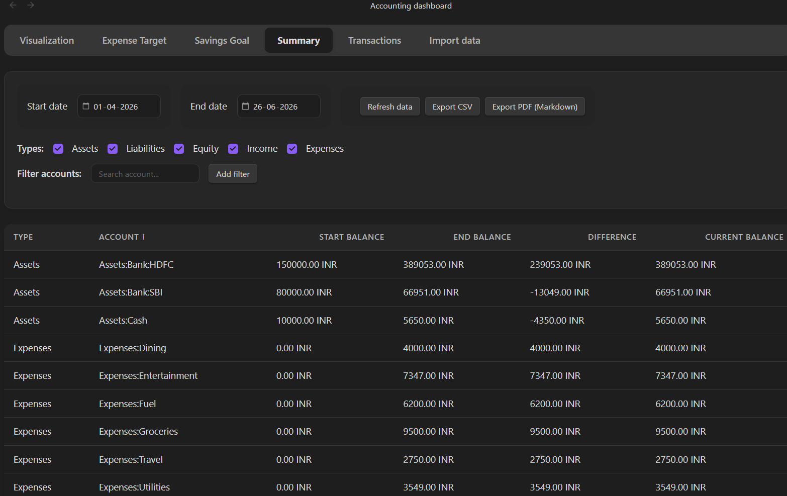
Task: Sort by the TYPE column header
Action: pos(23,237)
